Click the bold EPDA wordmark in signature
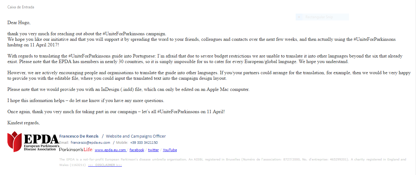Screen dimensions: 416x175 point(41,139)
